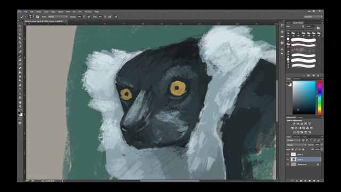Screen dimensions: 341x192
Task: Select the Eraser tool
Action: coord(20,68)
